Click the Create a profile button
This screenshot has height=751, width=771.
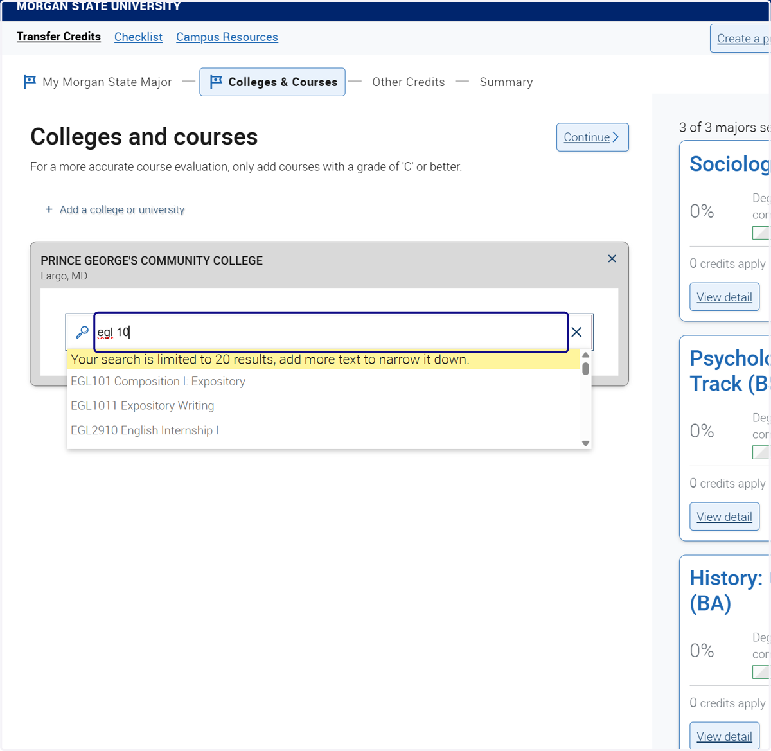point(740,39)
